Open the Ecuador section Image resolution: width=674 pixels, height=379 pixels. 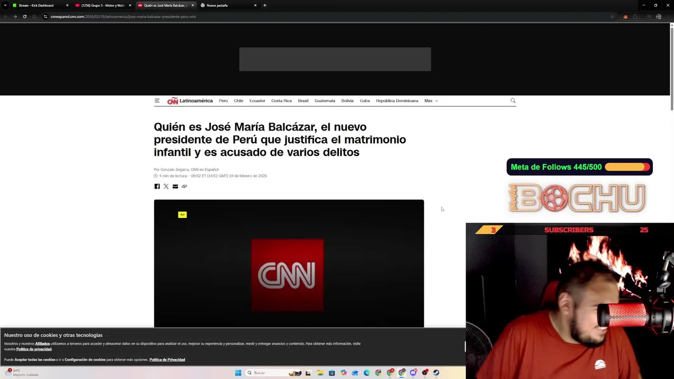pyautogui.click(x=257, y=101)
